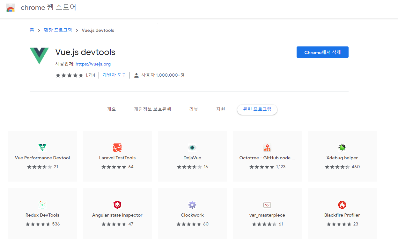Click the Laravel TestTools title
Screen dimensions: 398x243
(117, 158)
